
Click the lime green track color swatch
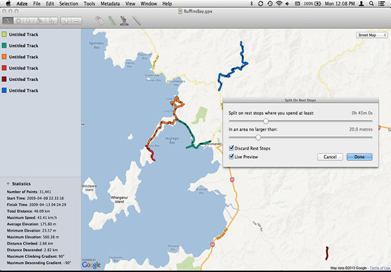pyautogui.click(x=4, y=34)
